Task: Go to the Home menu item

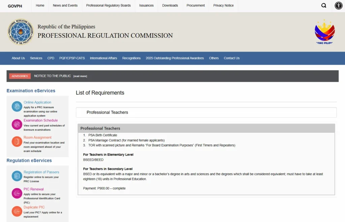Action: (x=40, y=5)
